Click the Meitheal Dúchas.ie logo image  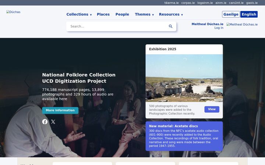tap(242, 25)
